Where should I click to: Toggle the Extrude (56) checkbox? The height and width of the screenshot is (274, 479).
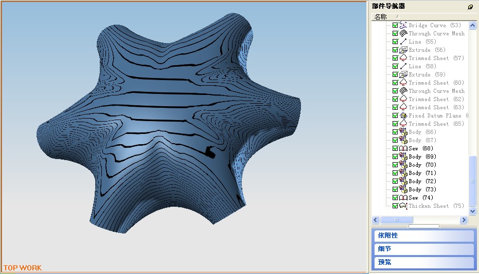point(395,50)
